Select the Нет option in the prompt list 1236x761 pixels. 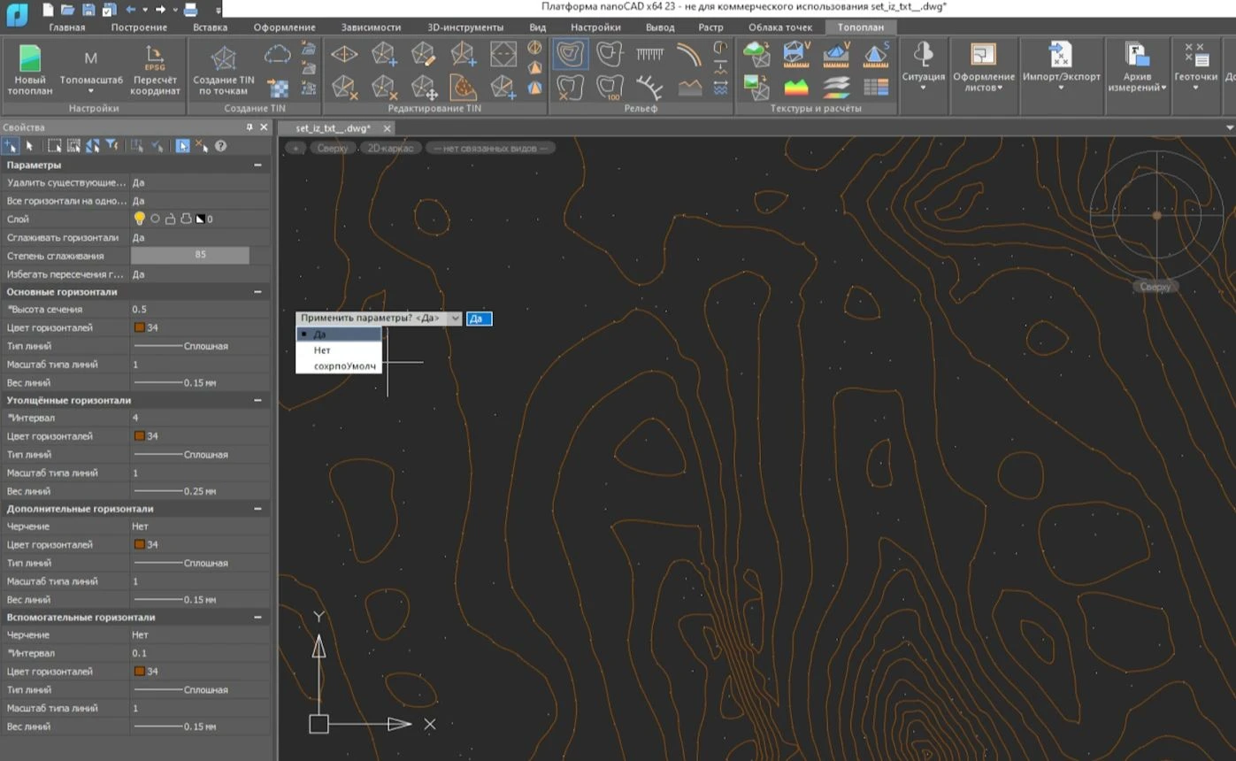(x=322, y=350)
